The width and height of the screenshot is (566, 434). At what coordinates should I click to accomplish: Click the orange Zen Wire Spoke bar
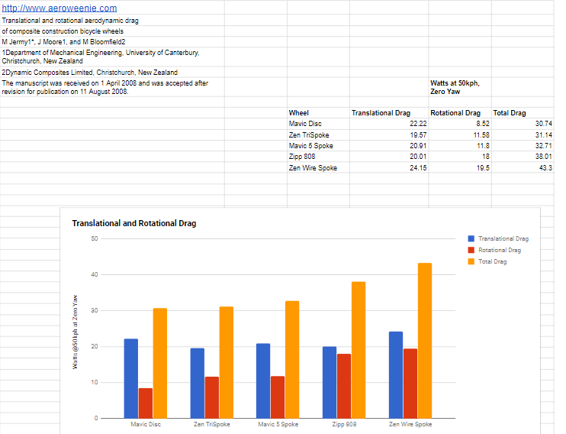pos(425,341)
